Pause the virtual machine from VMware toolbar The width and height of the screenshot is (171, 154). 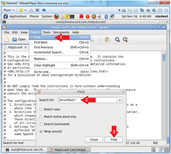coord(21,10)
